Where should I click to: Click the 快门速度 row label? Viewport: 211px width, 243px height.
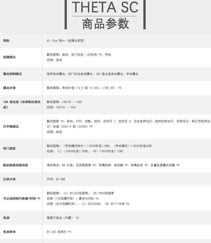pyautogui.click(x=9, y=148)
